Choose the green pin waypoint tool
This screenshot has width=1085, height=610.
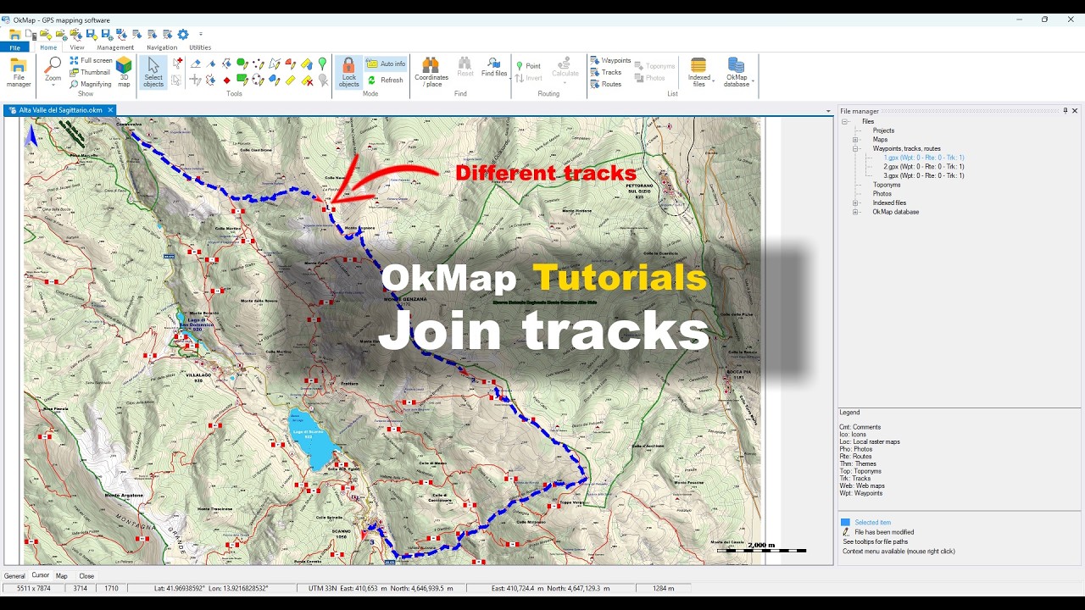point(322,64)
